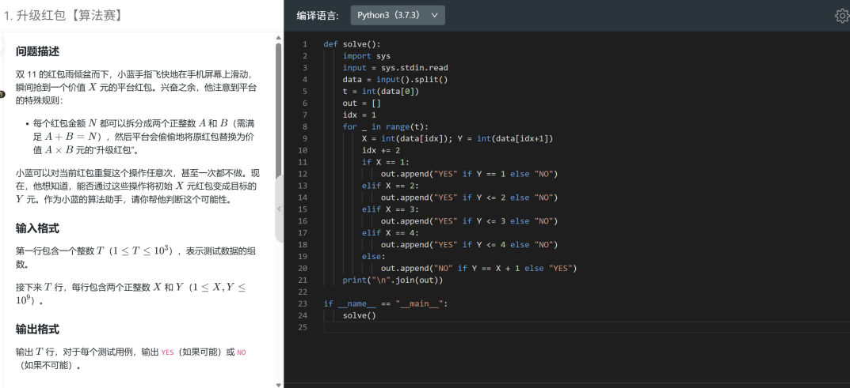Click the 问题描述 section heading
The height and width of the screenshot is (388, 850).
click(x=37, y=51)
